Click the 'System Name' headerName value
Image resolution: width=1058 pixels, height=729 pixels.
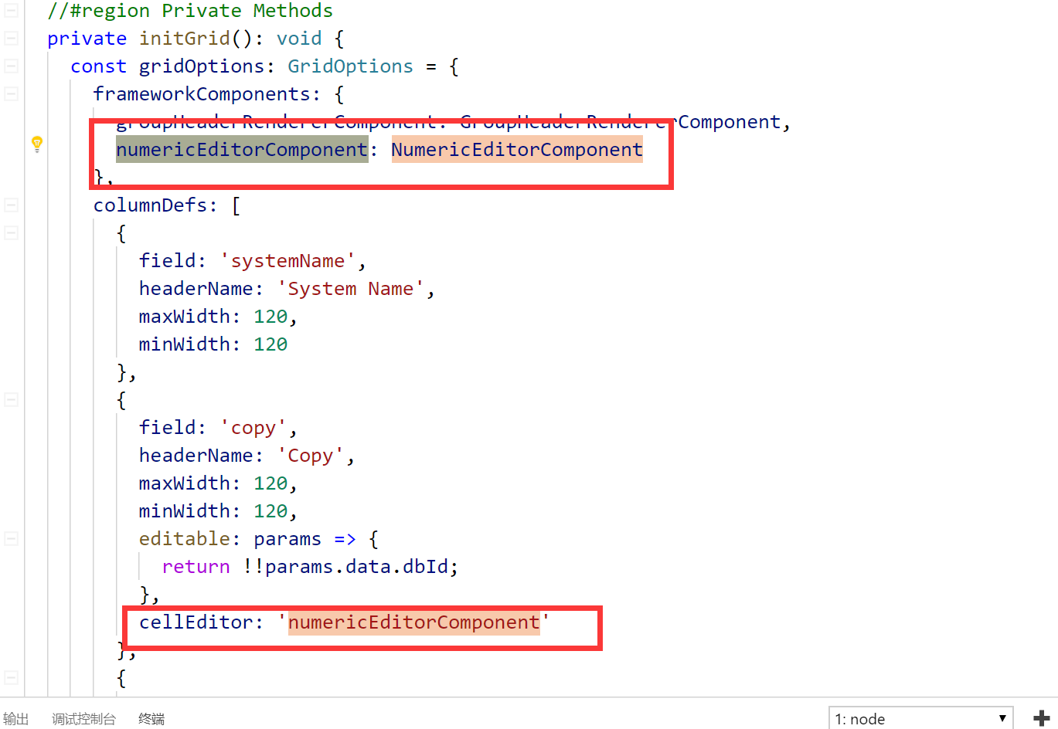tap(350, 288)
